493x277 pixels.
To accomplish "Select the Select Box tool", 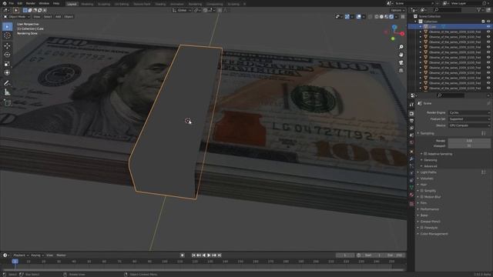I will click(7, 27).
